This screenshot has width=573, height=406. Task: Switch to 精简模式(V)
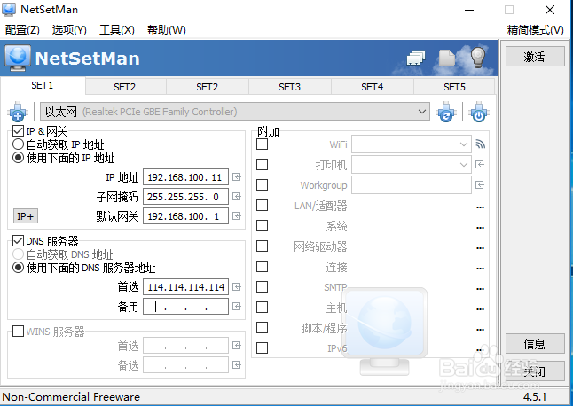pos(536,30)
